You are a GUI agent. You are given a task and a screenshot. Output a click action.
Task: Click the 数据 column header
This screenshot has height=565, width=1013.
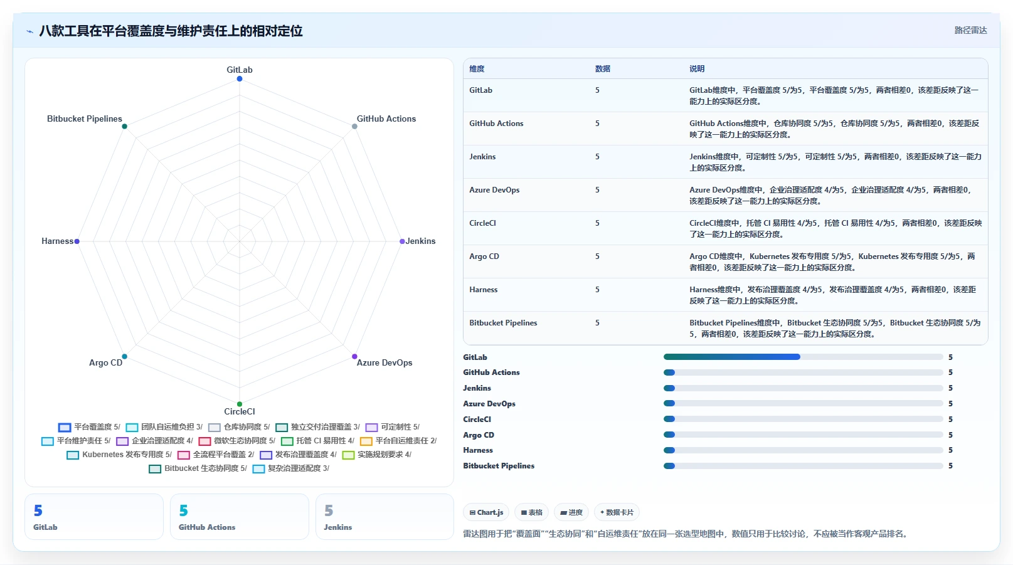[603, 69]
